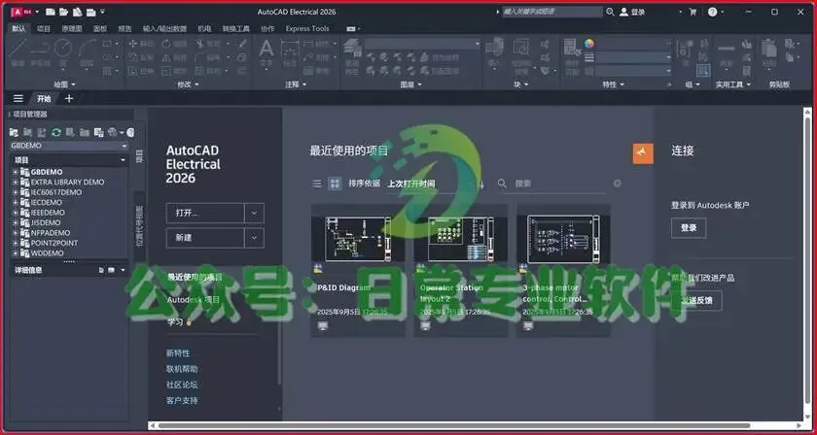Open the 3-phase motor control thumbnail
This screenshot has width=817, height=435.
click(563, 239)
